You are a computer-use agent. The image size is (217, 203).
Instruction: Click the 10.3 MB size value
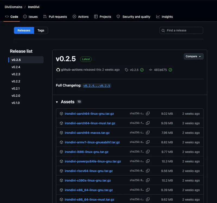click(167, 161)
